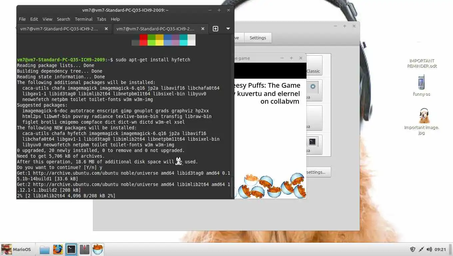Image resolution: width=453 pixels, height=256 pixels.
Task: Choose the Classic button in the background window
Action: [x=314, y=65]
